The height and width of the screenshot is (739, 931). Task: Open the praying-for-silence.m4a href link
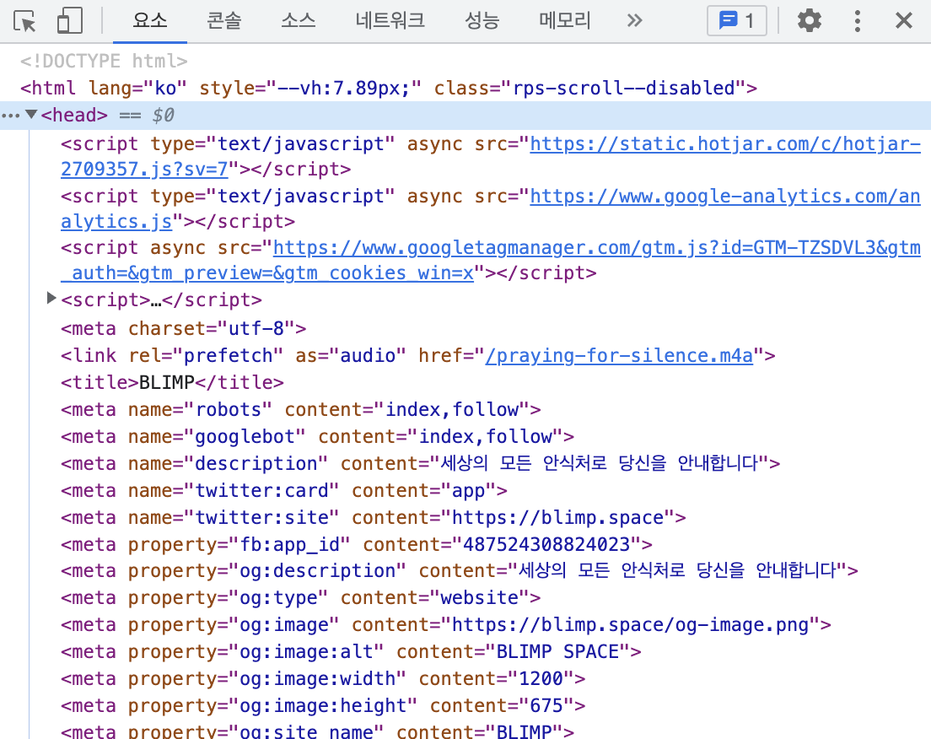pyautogui.click(x=619, y=355)
